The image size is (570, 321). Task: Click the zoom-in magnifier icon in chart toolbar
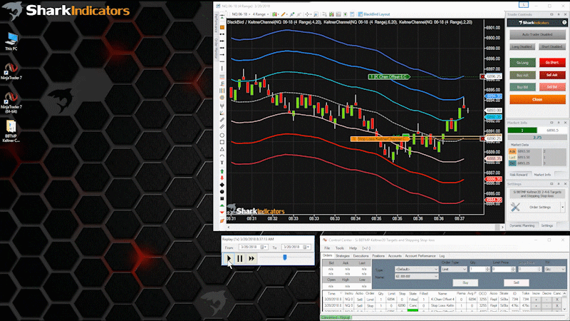316,14
